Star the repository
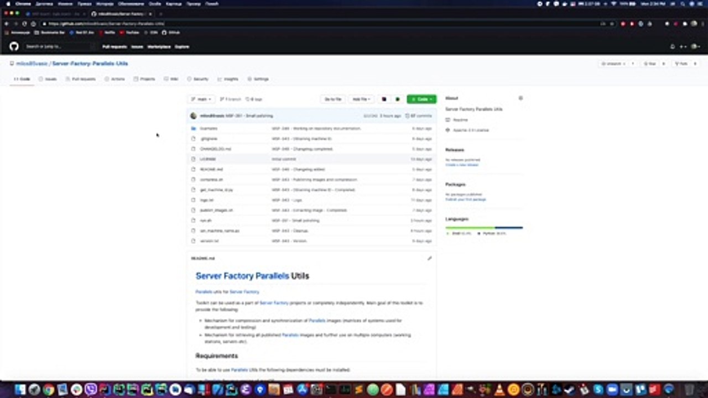This screenshot has width=708, height=398. pyautogui.click(x=649, y=64)
